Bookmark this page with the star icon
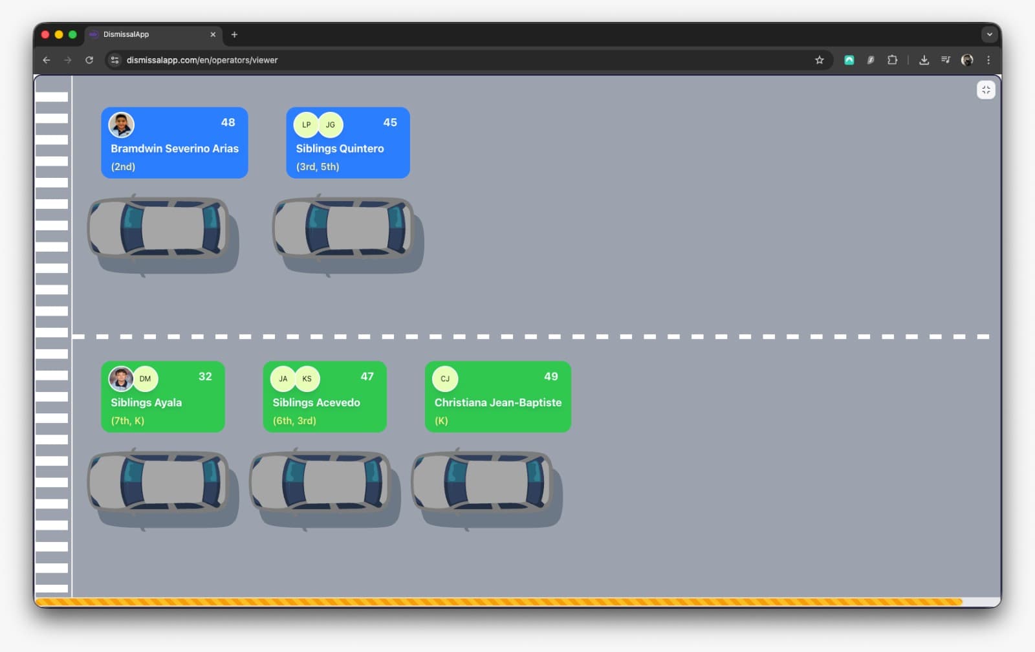 (819, 60)
